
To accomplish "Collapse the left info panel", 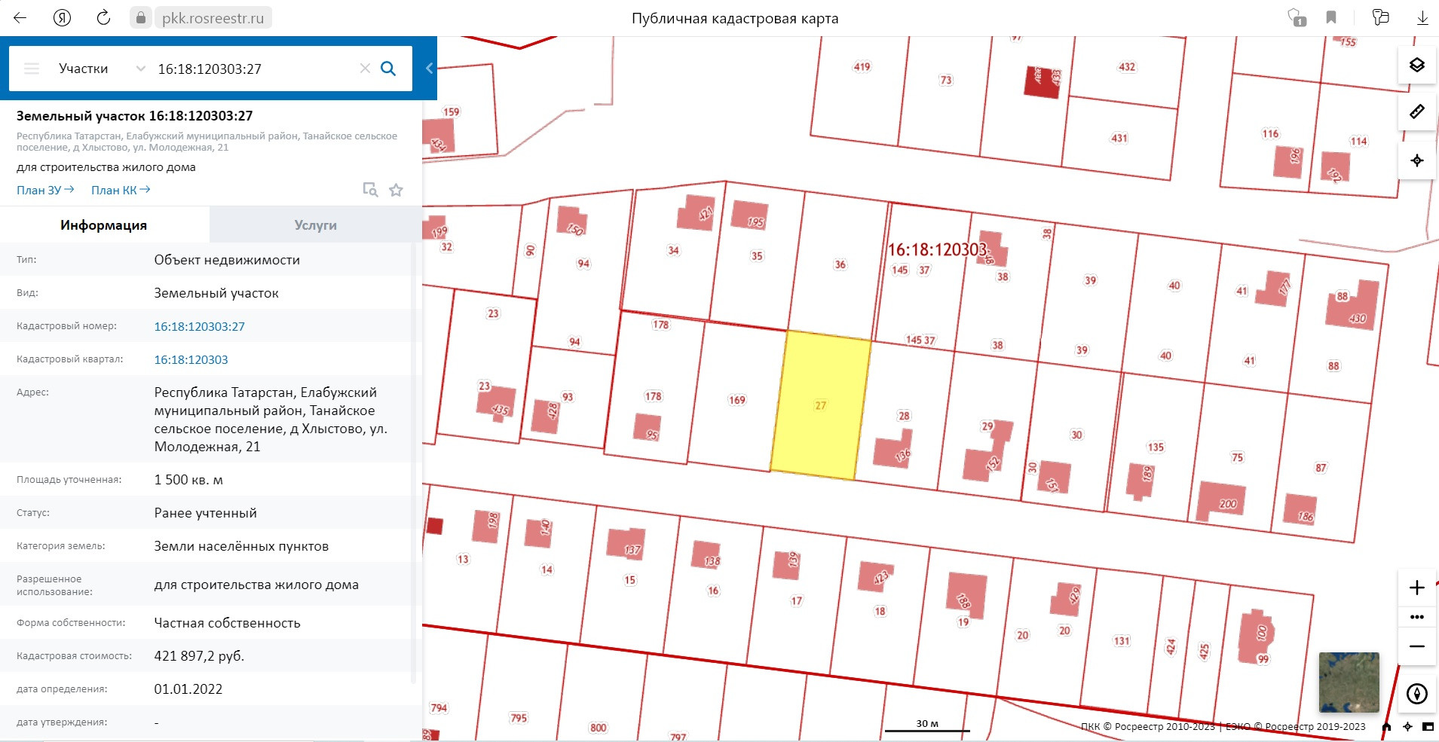I will point(429,69).
